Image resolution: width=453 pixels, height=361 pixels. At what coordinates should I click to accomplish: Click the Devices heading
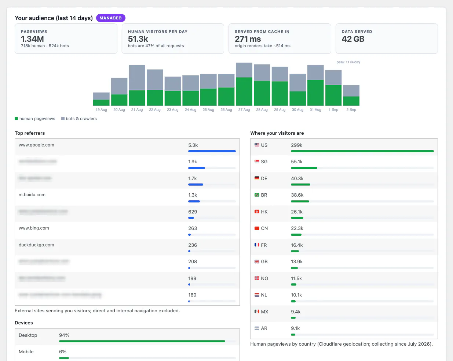pyautogui.click(x=24, y=323)
